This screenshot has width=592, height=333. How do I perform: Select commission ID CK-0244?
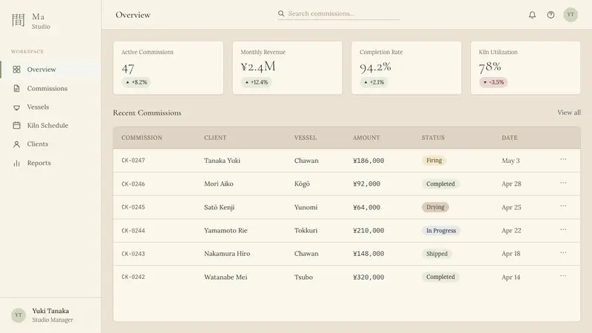click(133, 231)
